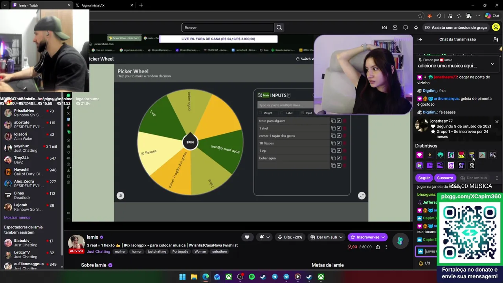Click the Sussurro button on user card
The height and width of the screenshot is (283, 503).
point(445,178)
